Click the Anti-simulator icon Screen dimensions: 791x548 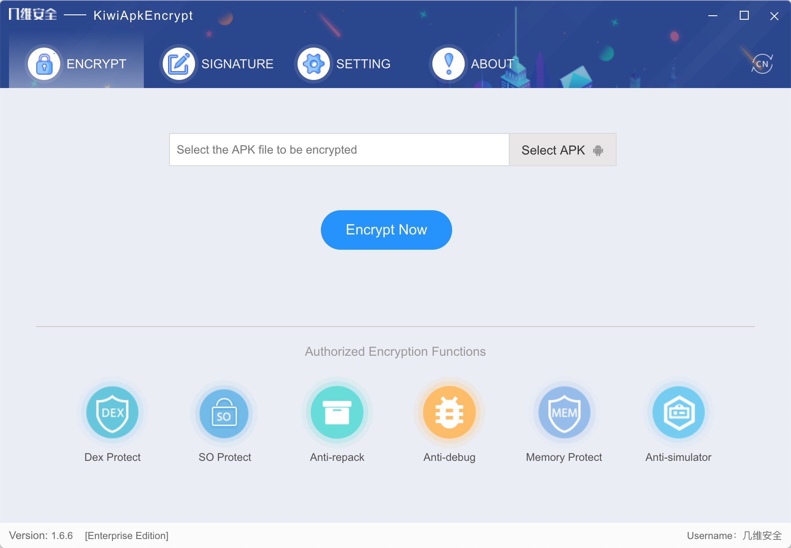679,412
